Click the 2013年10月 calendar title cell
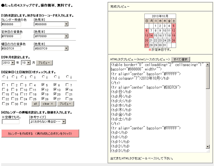This screenshot has width=216, height=166. [160, 16]
